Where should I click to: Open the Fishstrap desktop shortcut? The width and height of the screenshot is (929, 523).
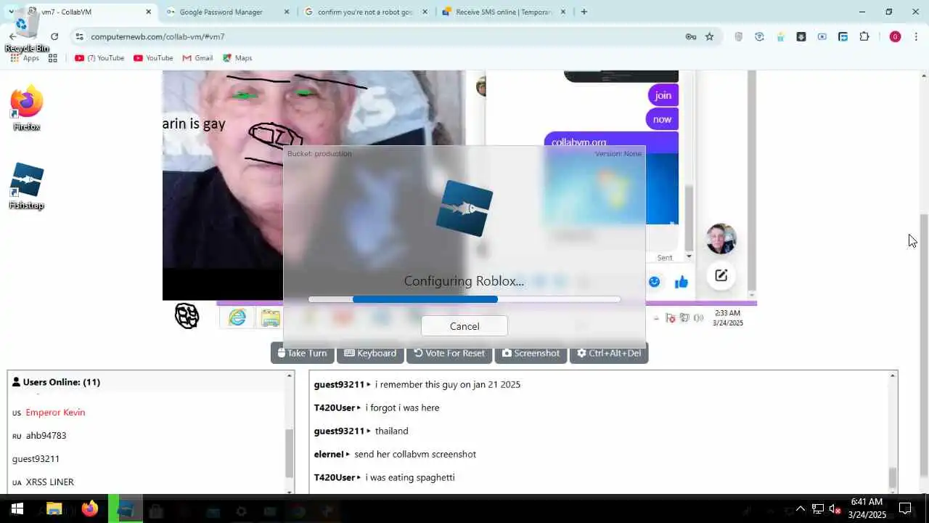27,186
